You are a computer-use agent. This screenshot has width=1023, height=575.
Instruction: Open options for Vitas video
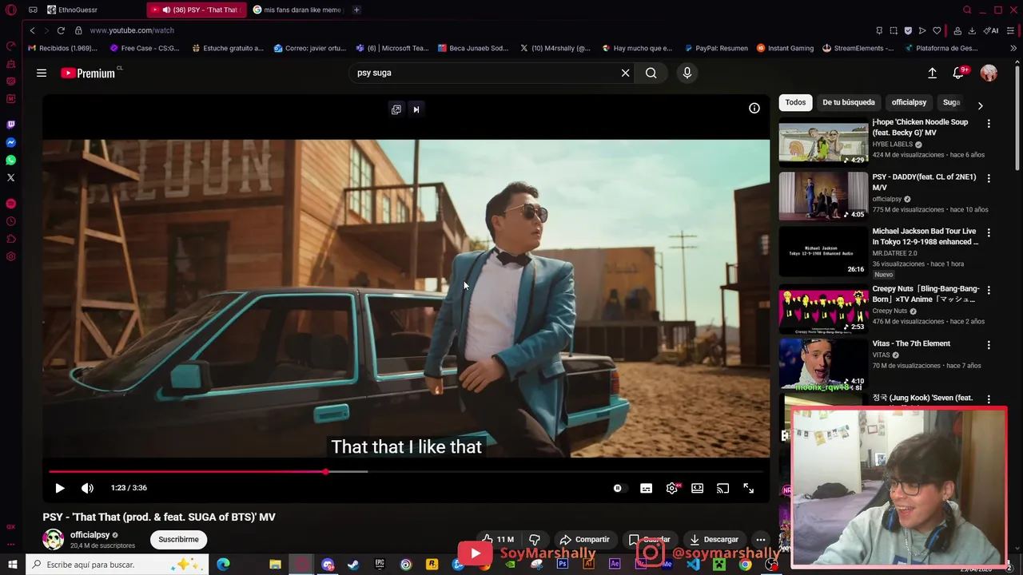(x=989, y=345)
